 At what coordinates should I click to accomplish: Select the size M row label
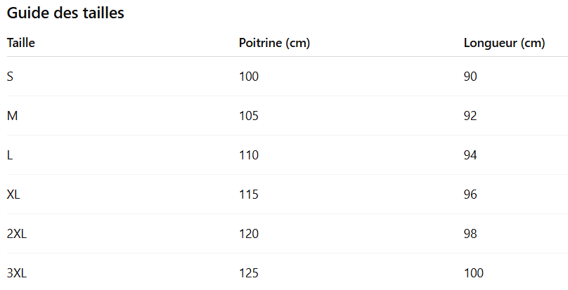[13, 115]
